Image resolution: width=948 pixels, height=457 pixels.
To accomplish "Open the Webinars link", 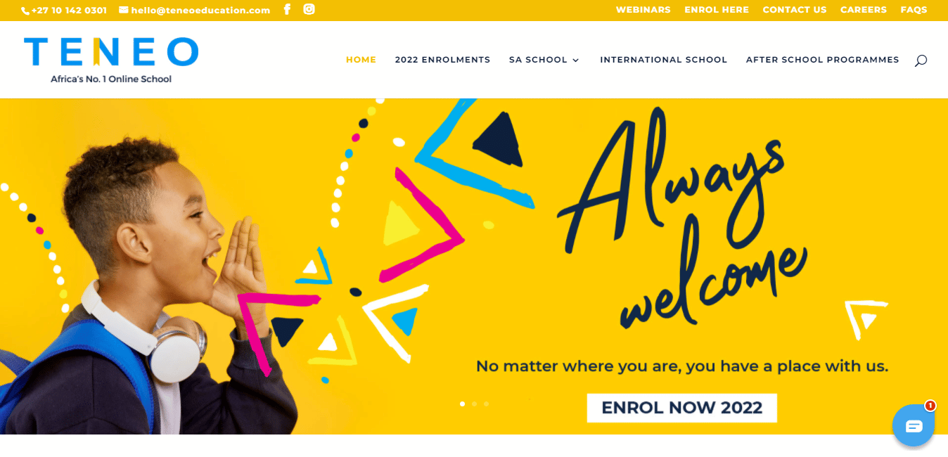I will pyautogui.click(x=643, y=10).
